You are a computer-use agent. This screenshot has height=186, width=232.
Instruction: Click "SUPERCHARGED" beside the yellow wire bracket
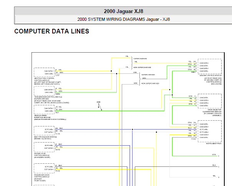coord(140,59)
